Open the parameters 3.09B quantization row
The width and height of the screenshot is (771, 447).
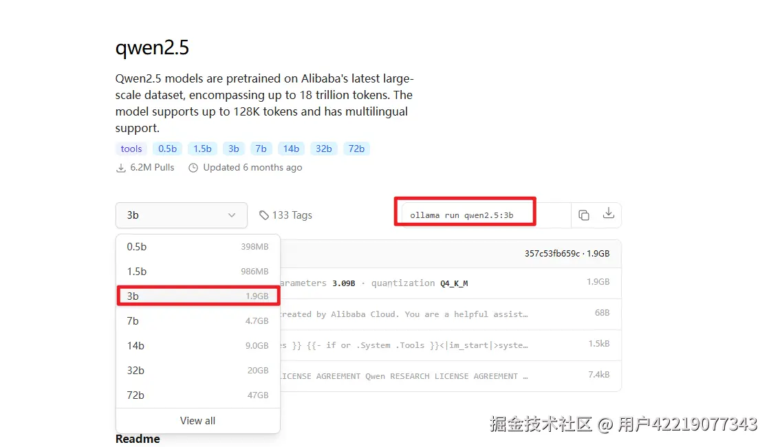point(450,283)
